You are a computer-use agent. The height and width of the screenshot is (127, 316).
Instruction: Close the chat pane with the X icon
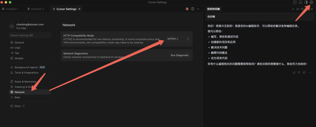coord(312,9)
